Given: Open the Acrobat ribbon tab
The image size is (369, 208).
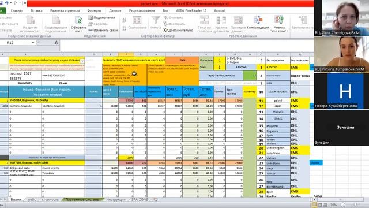Looking at the screenshot, I should 220,10.
